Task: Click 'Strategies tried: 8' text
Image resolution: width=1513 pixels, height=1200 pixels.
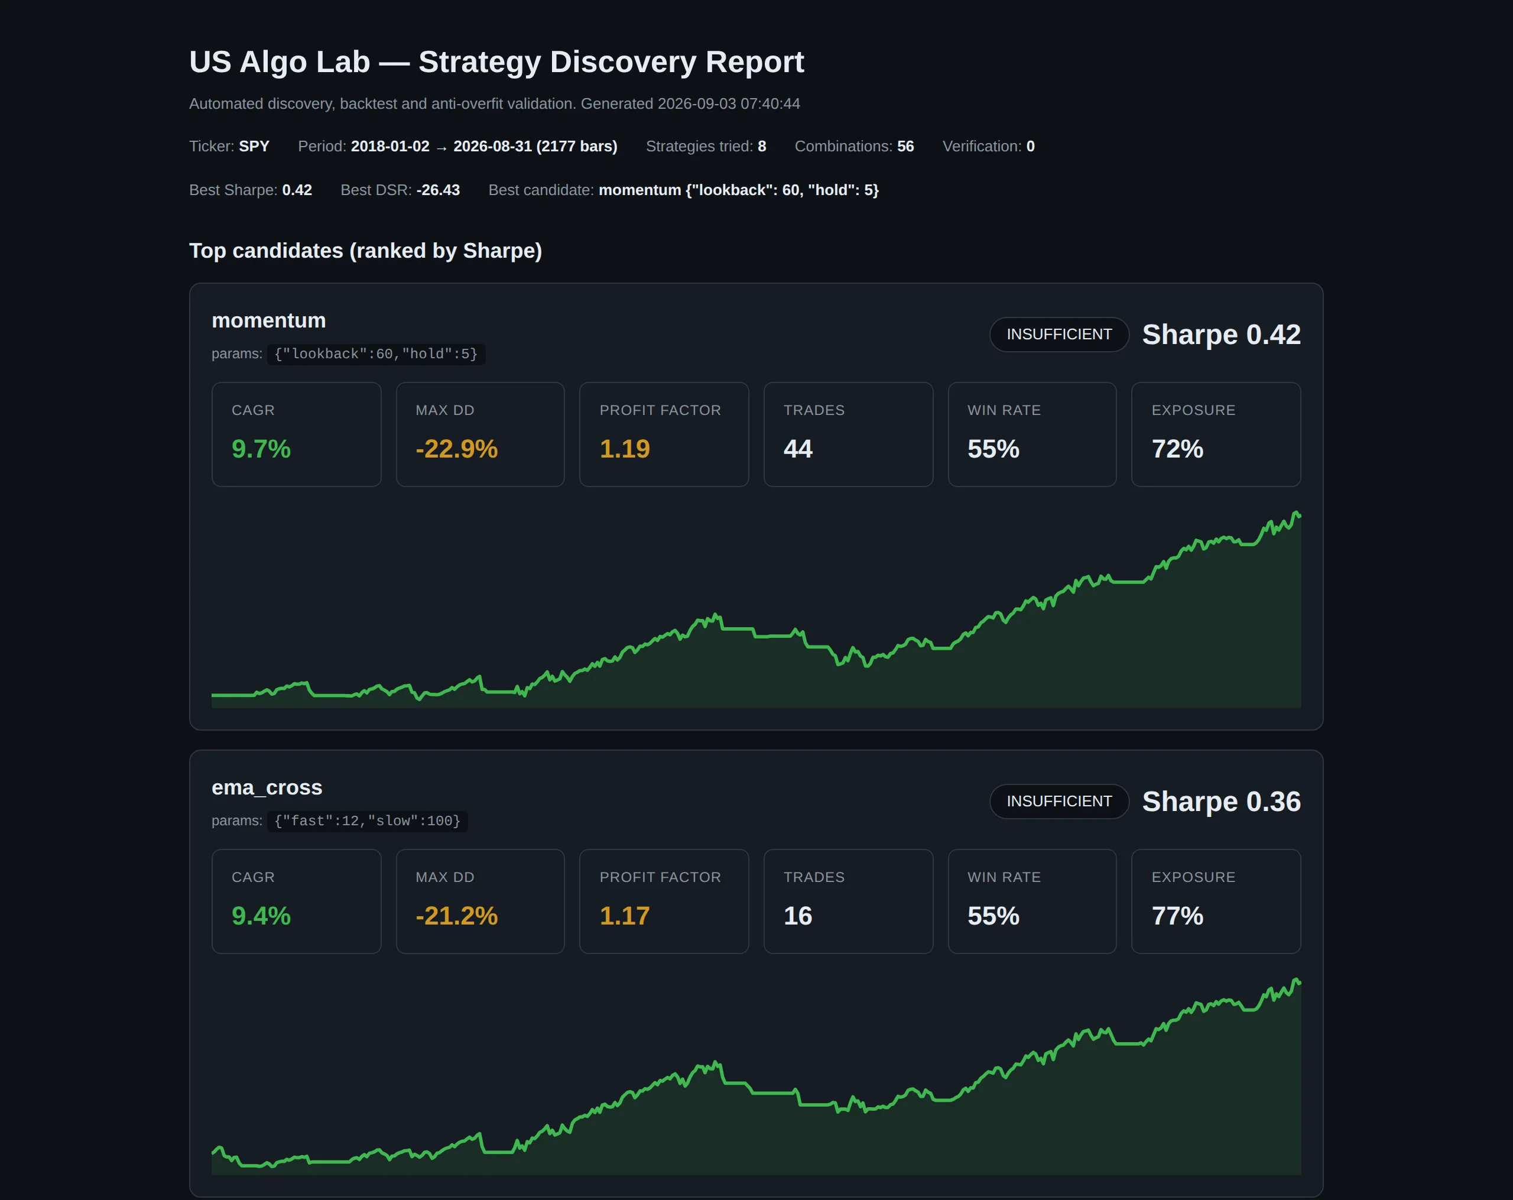Action: pyautogui.click(x=705, y=146)
